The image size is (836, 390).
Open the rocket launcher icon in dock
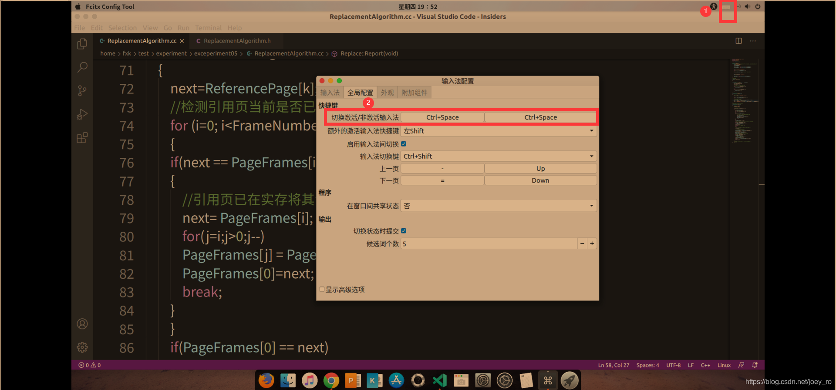tap(570, 380)
